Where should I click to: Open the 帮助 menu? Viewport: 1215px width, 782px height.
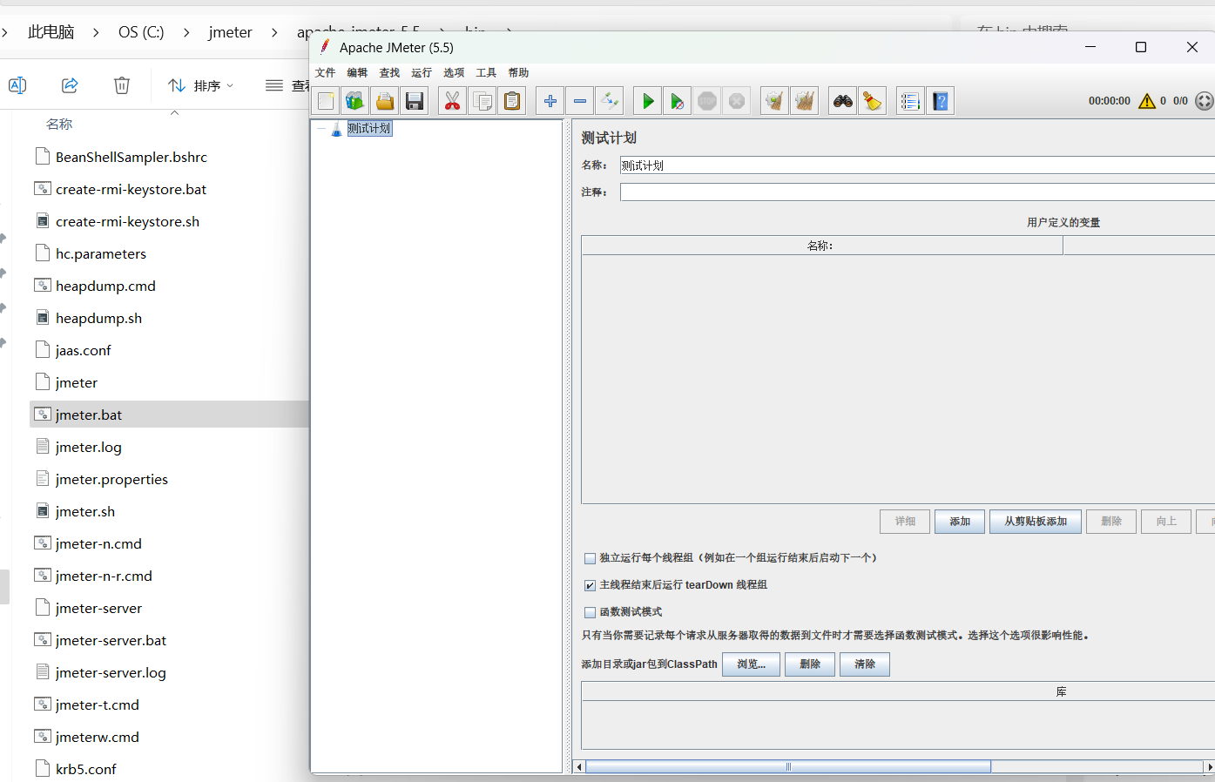[518, 73]
